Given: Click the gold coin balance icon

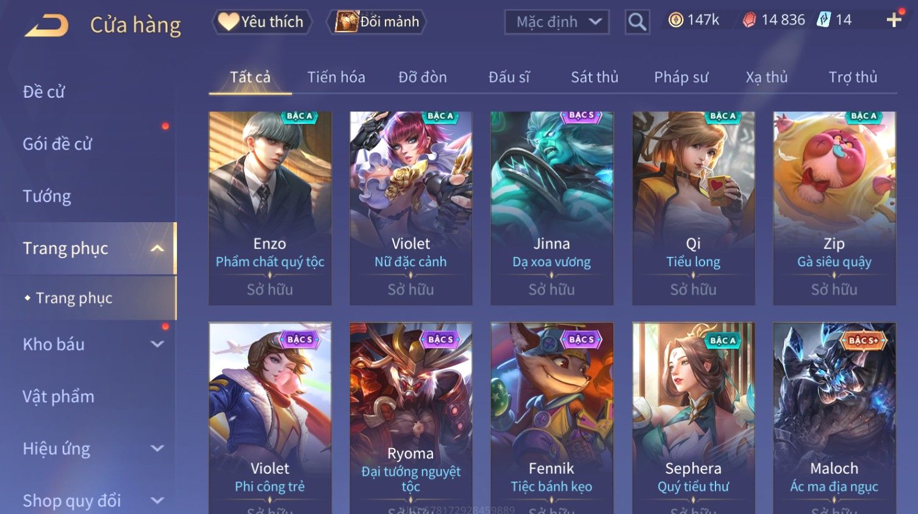Looking at the screenshot, I should 676,20.
